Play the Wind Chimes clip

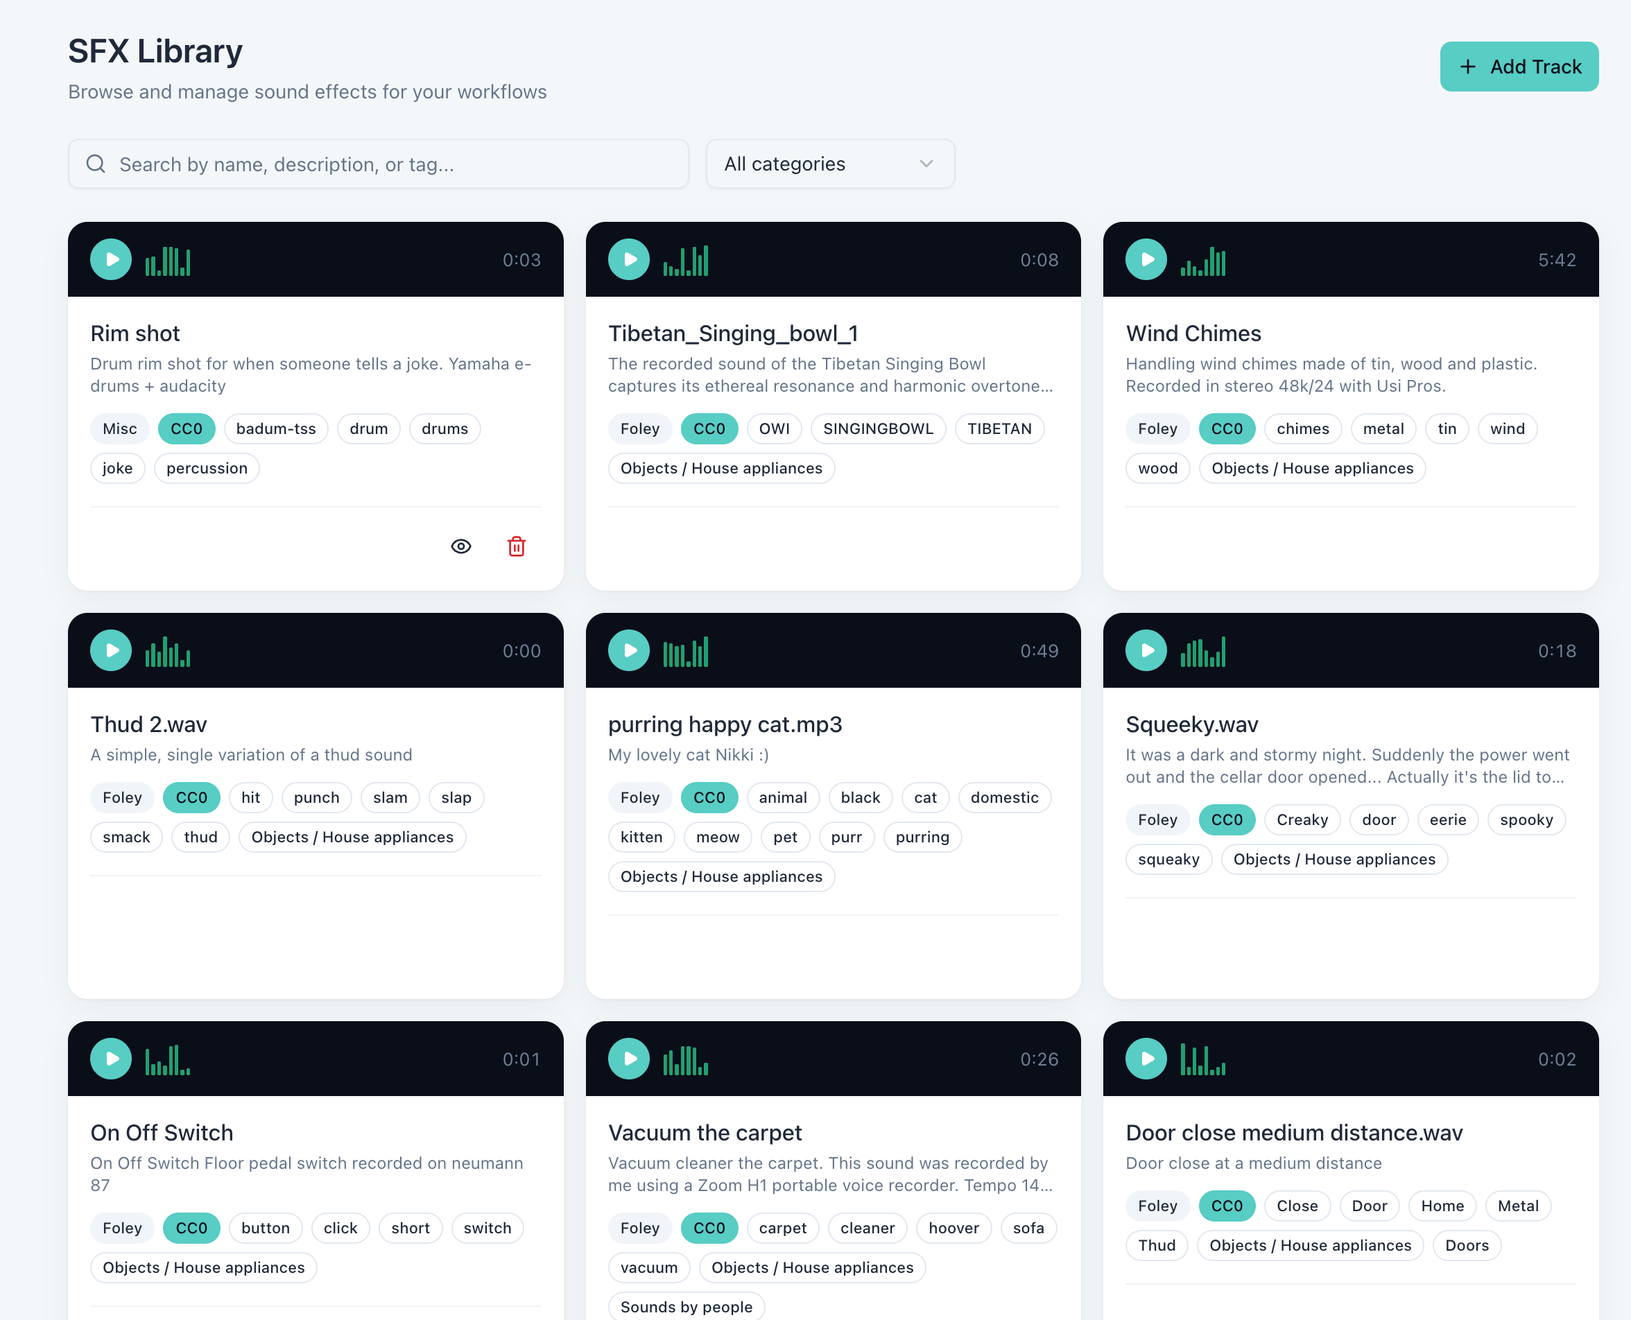[1146, 259]
